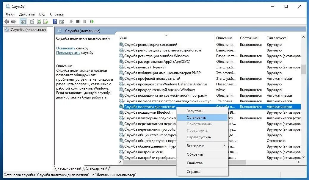Click gear icon of Служба настройки сети
The image size is (309, 180).
[121, 152]
